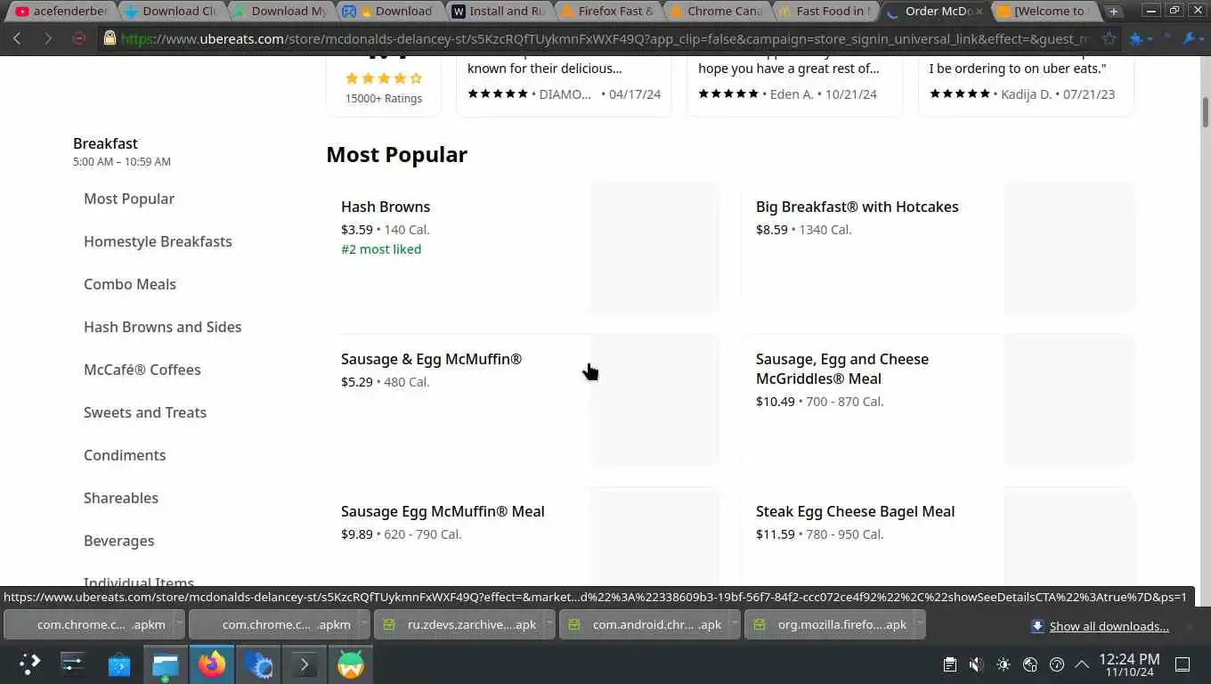Open the clipboard tray icon
1211x684 pixels.
[950, 664]
